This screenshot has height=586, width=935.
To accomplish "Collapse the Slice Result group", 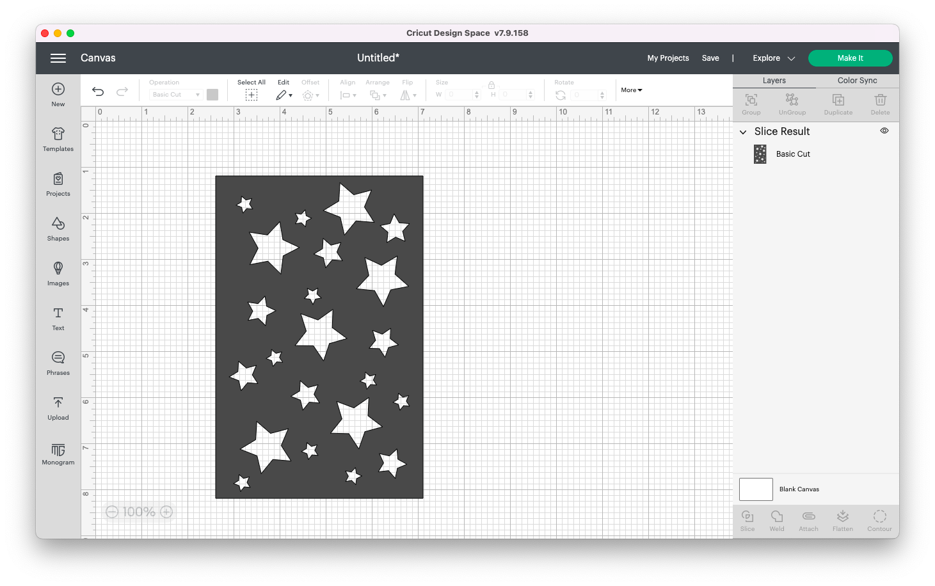I will [x=742, y=132].
